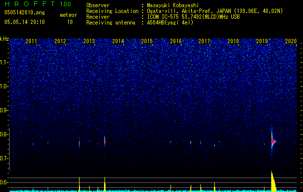The width and height of the screenshot is (303, 192).
Task: Click the 'Observer' field label
Action: [98, 6]
